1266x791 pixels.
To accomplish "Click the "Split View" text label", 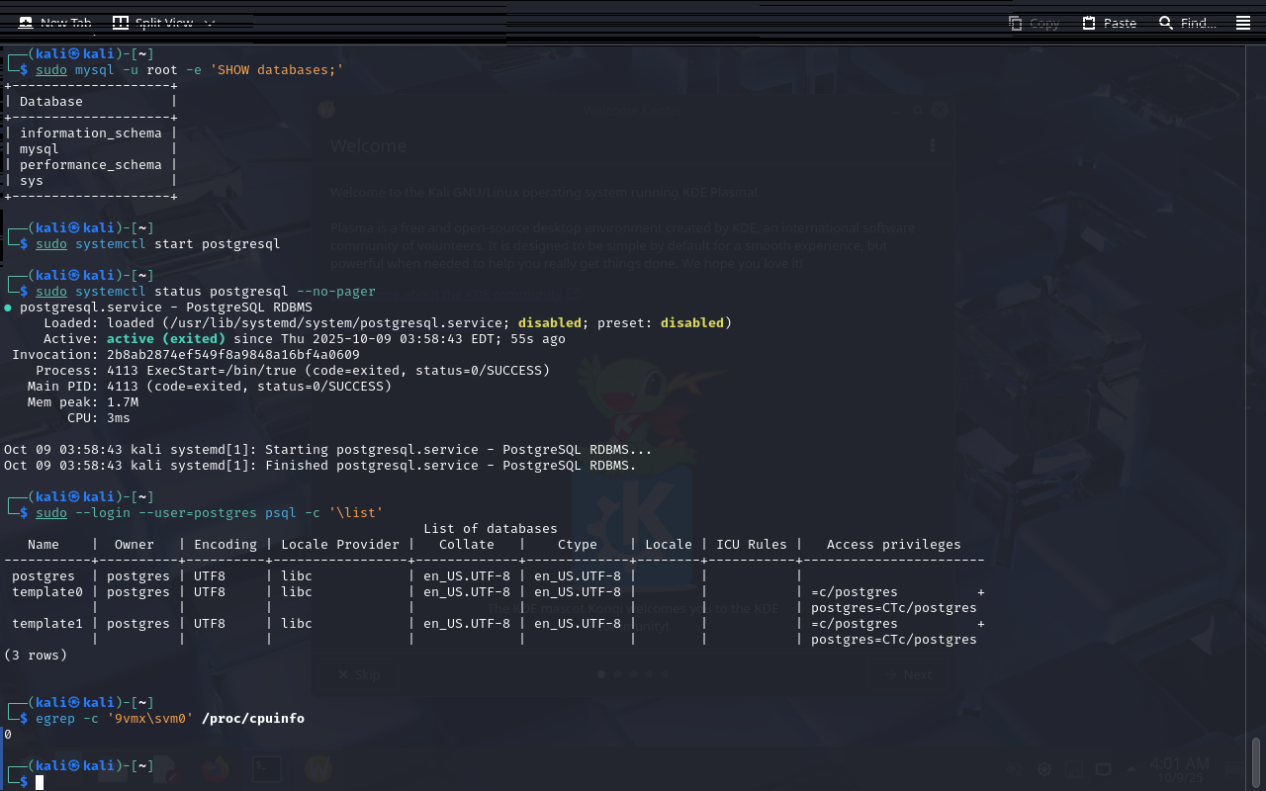I will 165,23.
